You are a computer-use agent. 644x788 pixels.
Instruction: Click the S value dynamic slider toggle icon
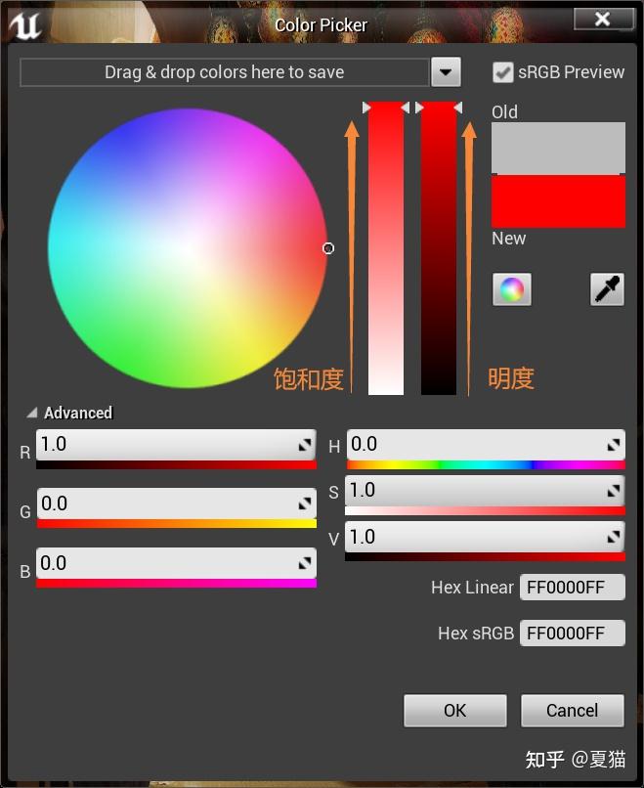(614, 491)
